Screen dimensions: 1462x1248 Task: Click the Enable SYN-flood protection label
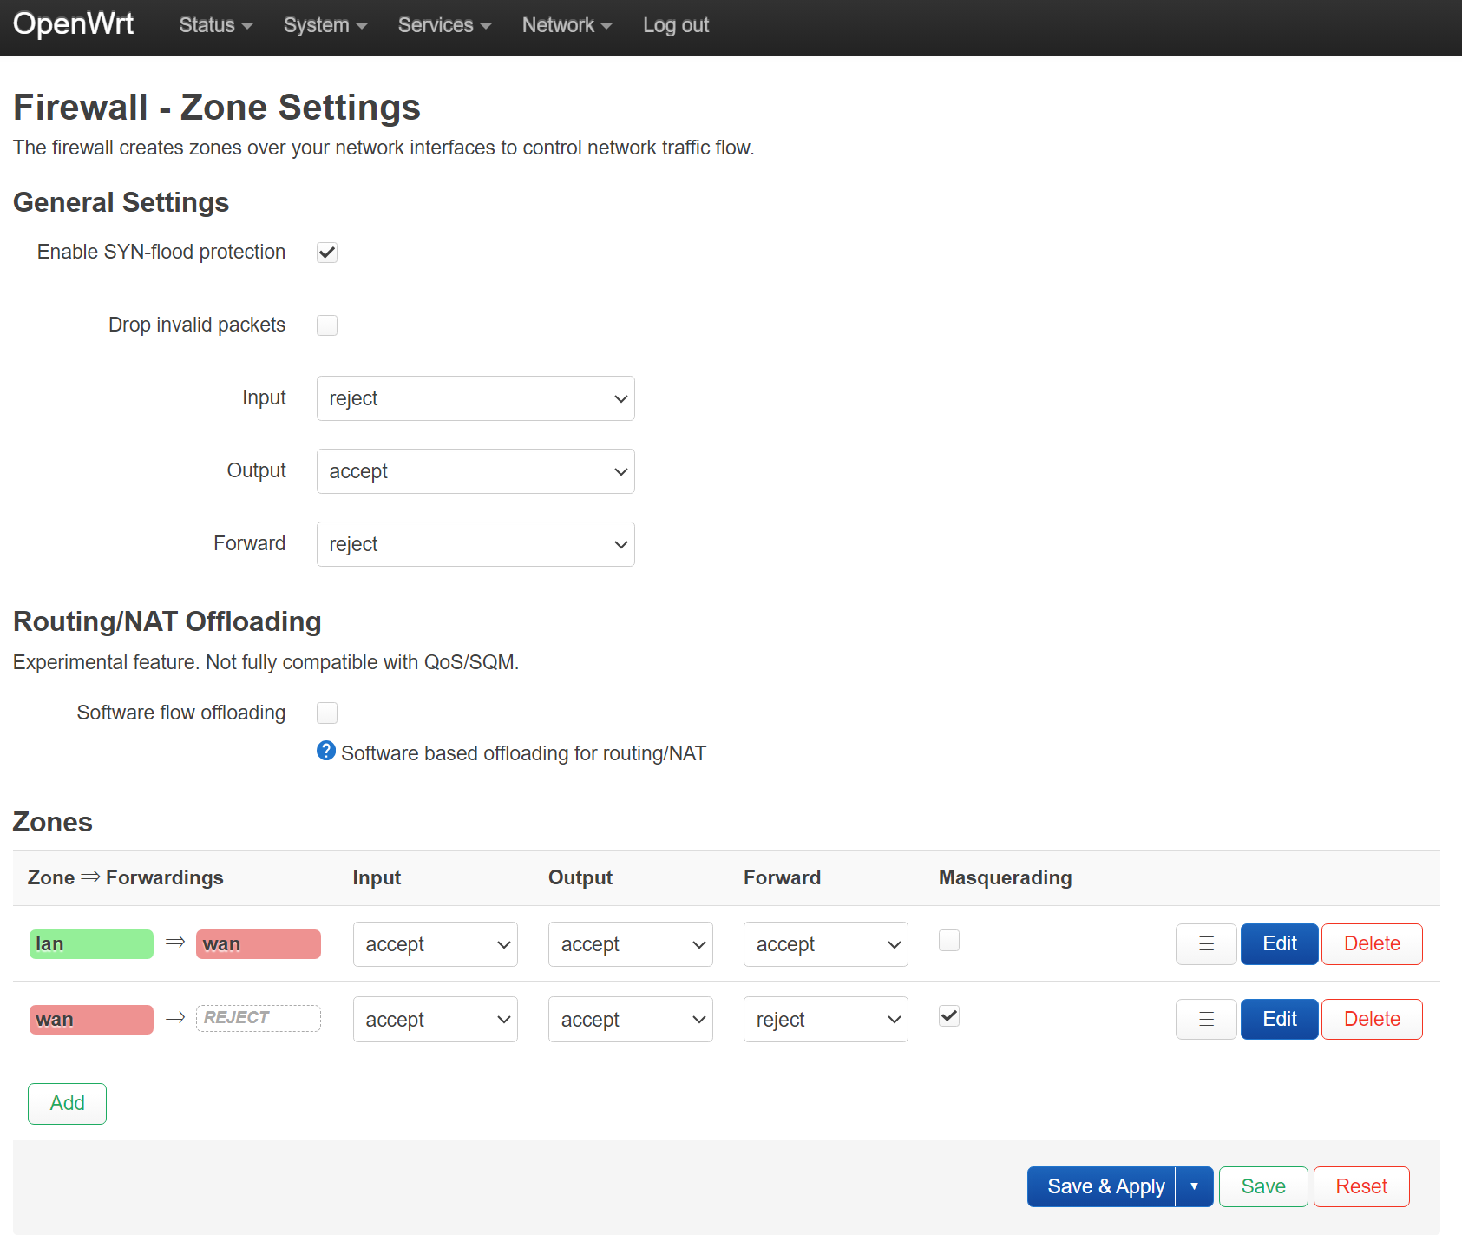(161, 253)
